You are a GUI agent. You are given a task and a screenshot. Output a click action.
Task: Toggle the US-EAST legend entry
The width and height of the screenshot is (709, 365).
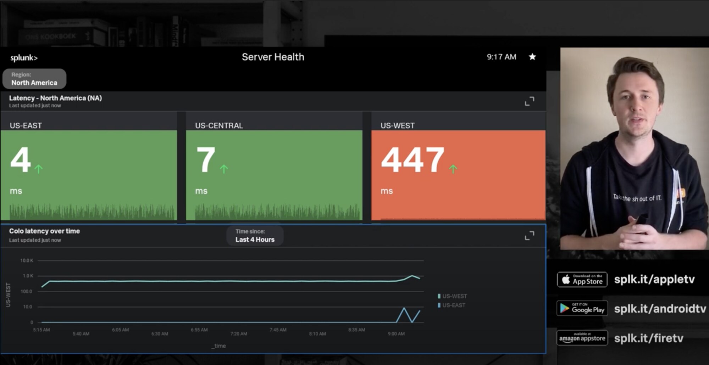pos(452,305)
